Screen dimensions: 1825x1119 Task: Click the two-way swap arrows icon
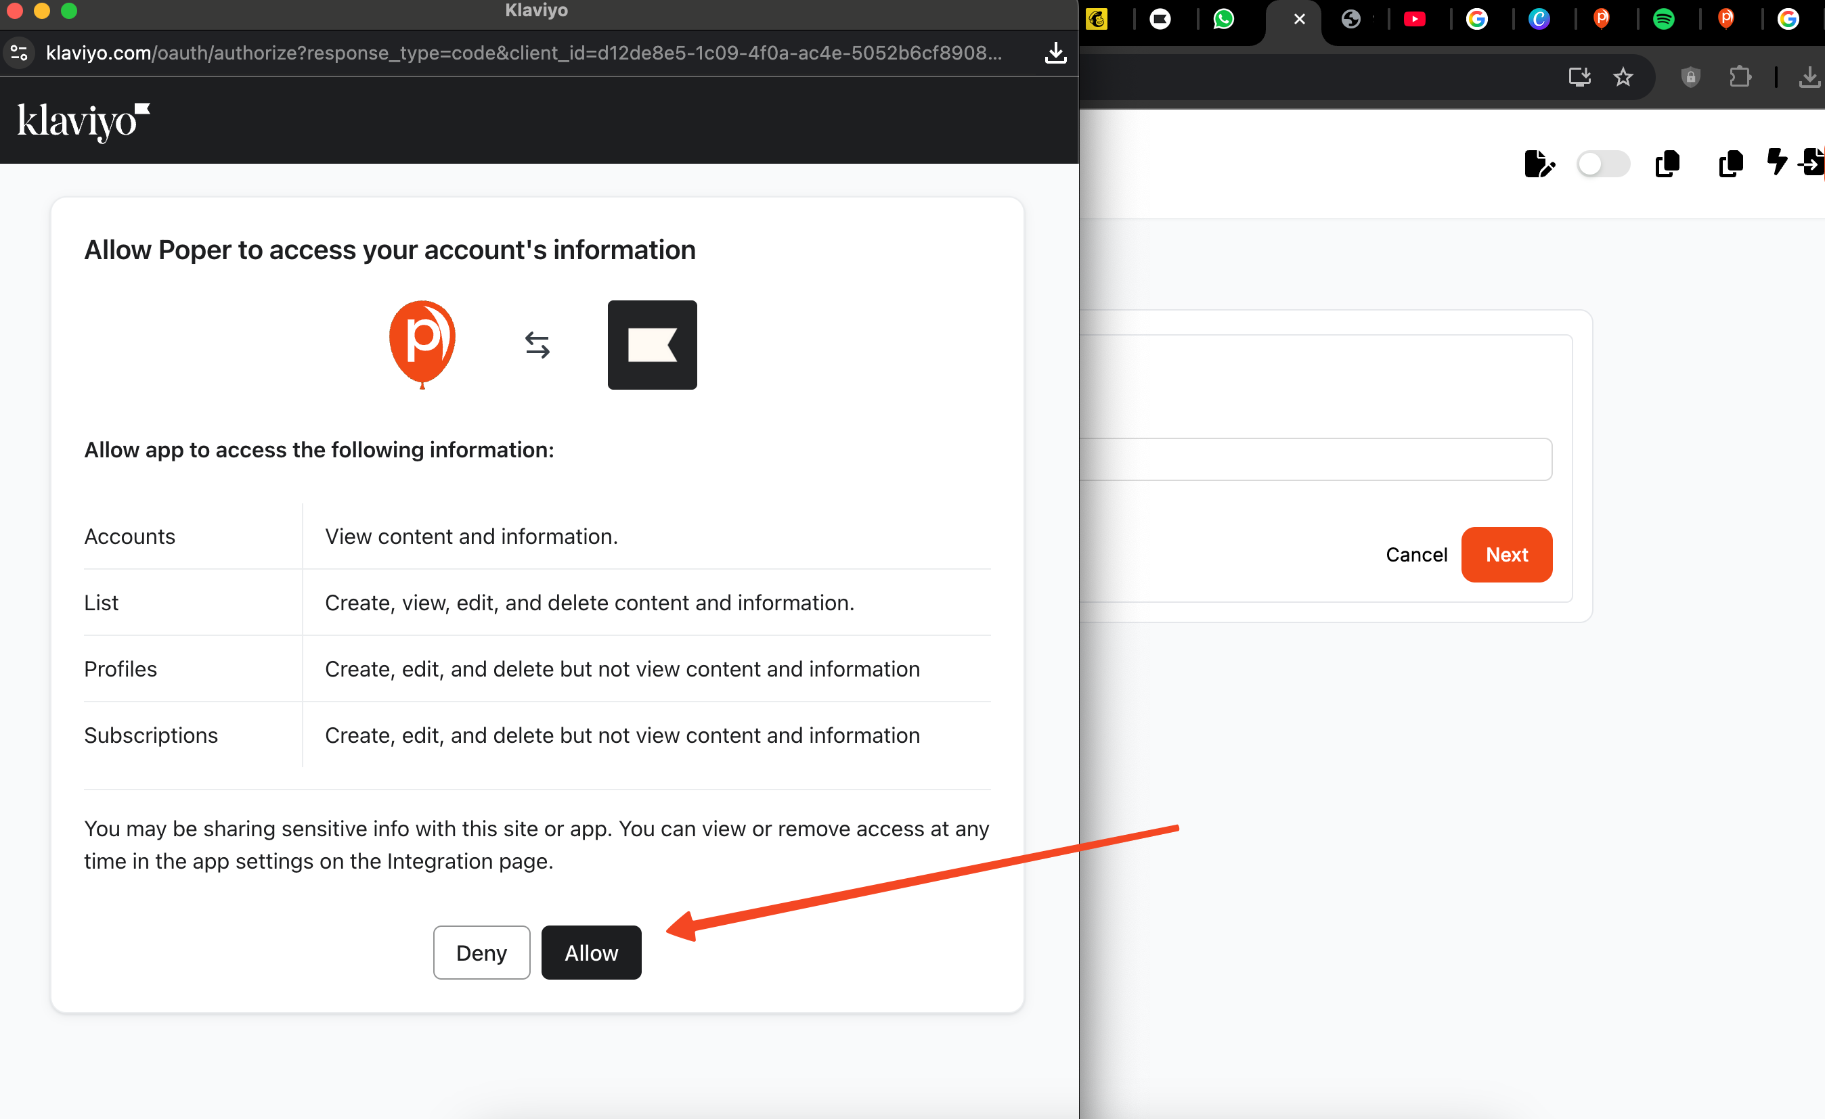(537, 345)
